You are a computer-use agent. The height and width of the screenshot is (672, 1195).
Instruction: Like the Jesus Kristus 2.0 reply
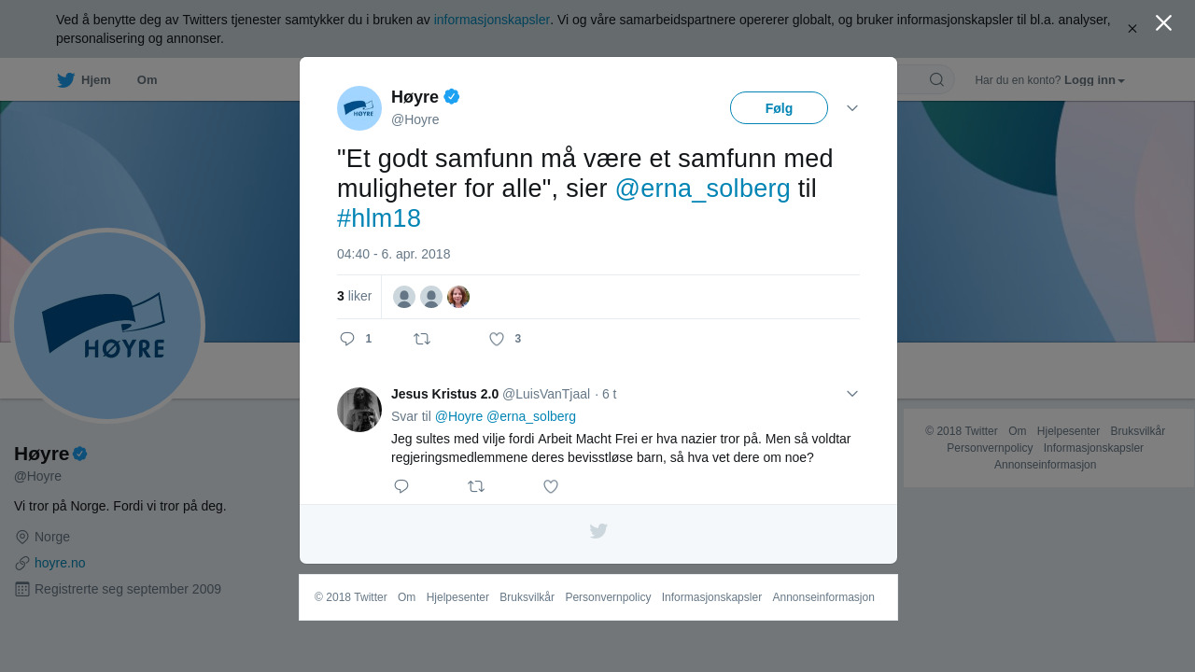point(551,486)
